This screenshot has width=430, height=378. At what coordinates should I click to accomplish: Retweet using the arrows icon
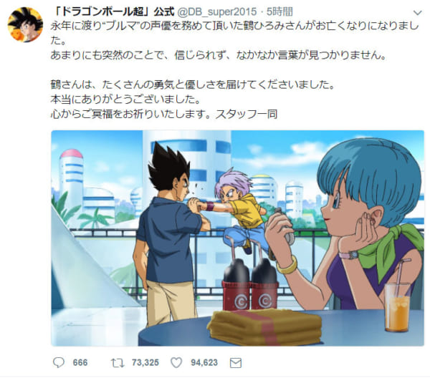coord(118,363)
